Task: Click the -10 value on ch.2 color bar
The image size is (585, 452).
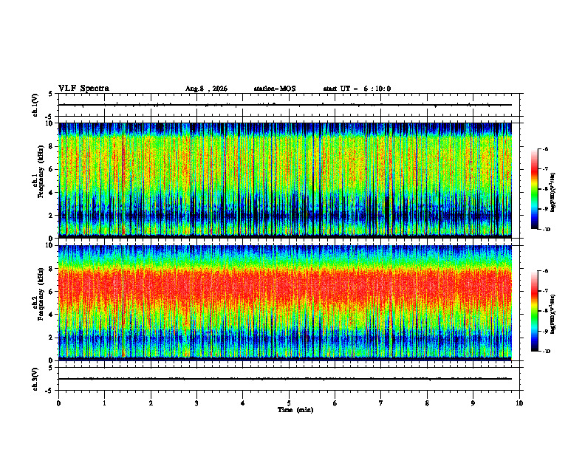Action: (x=546, y=352)
